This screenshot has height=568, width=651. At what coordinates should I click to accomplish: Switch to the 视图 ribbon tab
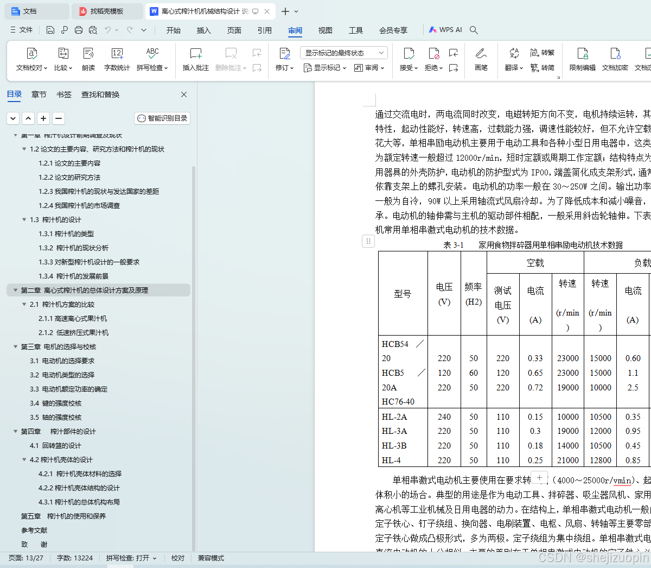[325, 30]
